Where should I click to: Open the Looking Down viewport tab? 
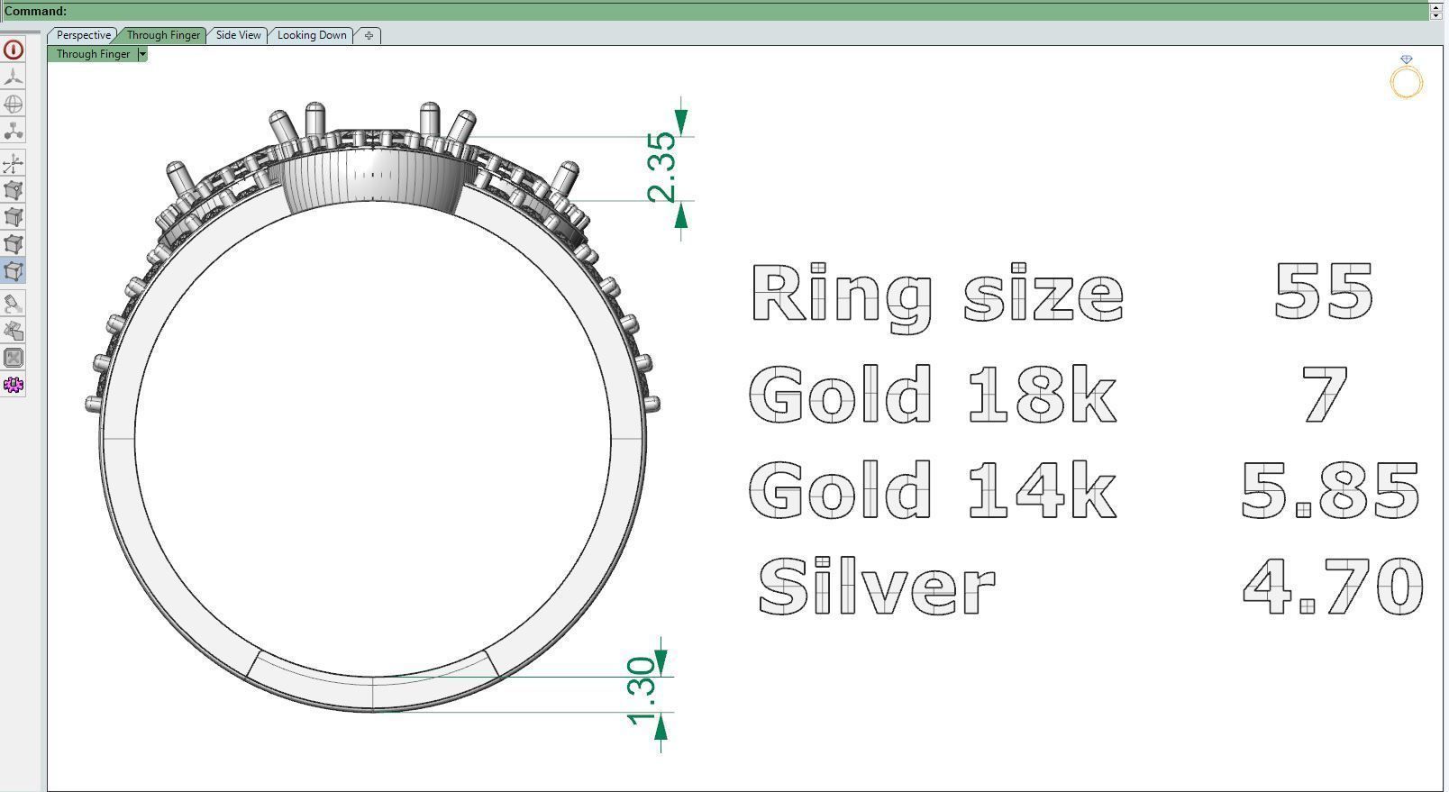pos(312,35)
